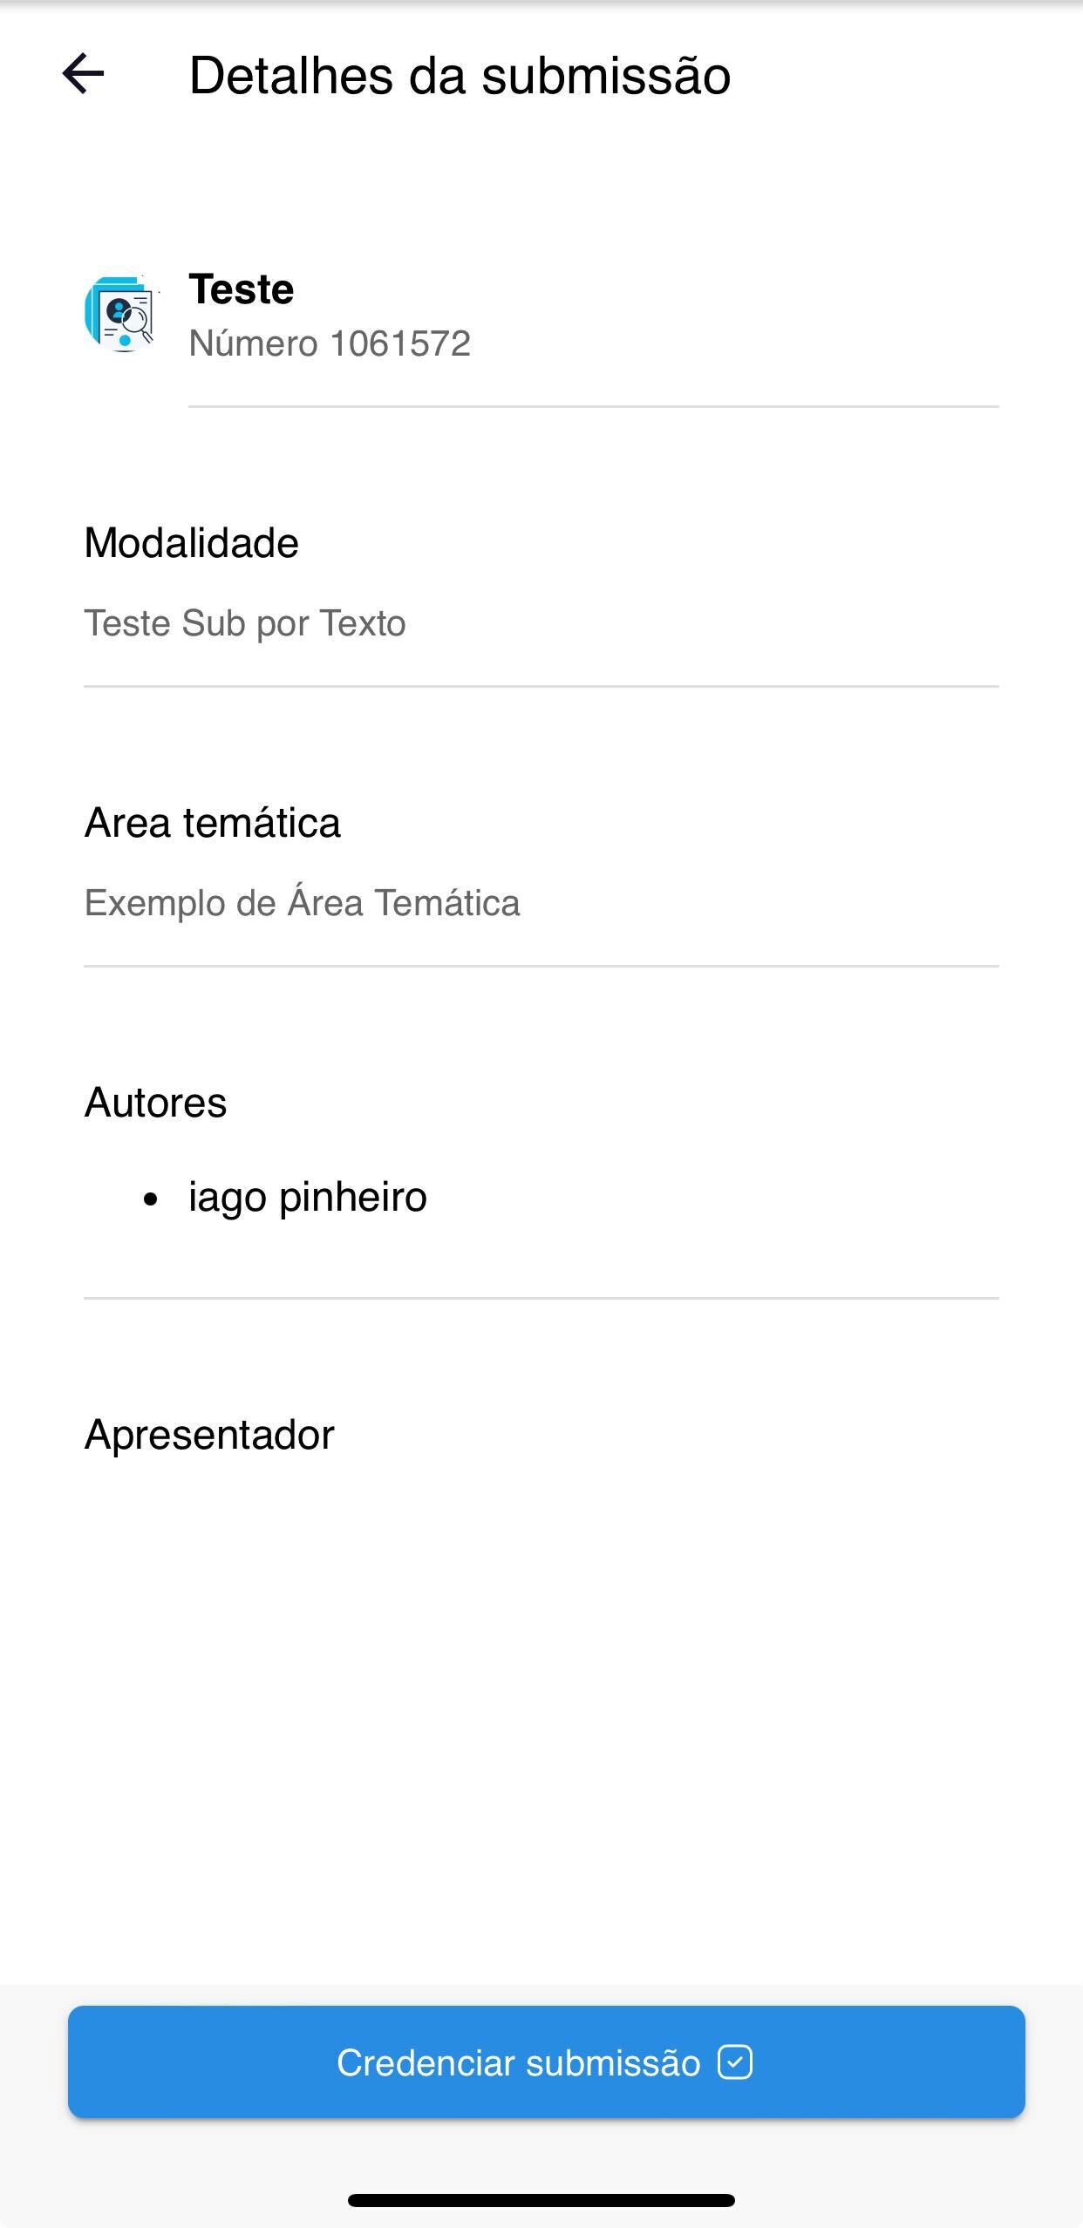Select author iago pinheiro
Viewport: 1083px width, 2228px height.
pyautogui.click(x=308, y=1197)
